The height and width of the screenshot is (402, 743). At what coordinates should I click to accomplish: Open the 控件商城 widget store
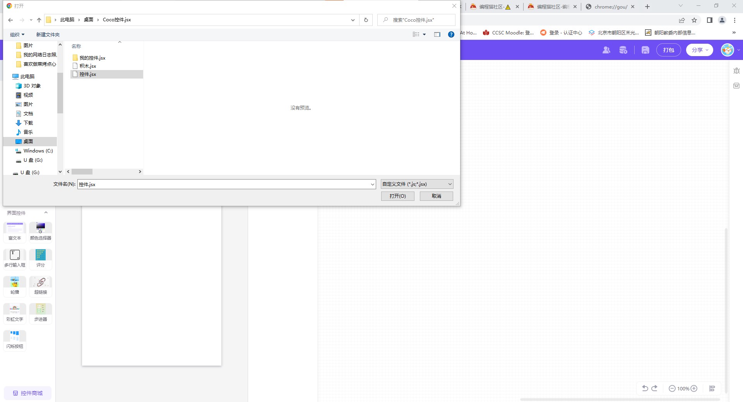pyautogui.click(x=27, y=393)
